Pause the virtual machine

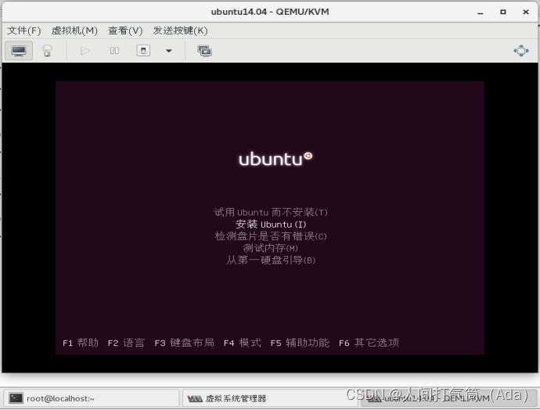114,51
